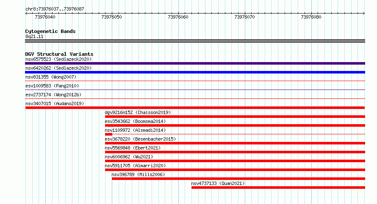
Task: Click the 73976080 ruler position label
Action: pyautogui.click(x=311, y=17)
